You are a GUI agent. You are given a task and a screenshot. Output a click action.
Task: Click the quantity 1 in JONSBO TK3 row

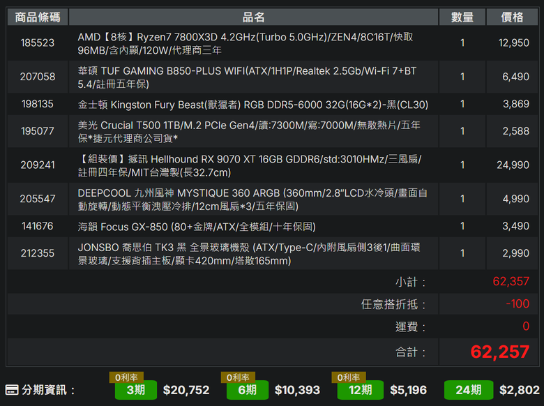pyautogui.click(x=462, y=253)
